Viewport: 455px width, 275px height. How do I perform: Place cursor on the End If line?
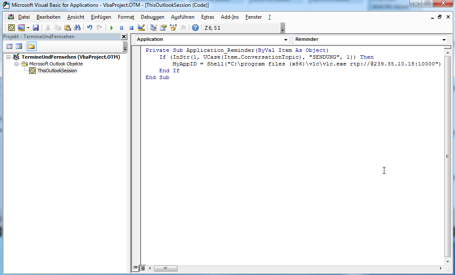pos(169,71)
